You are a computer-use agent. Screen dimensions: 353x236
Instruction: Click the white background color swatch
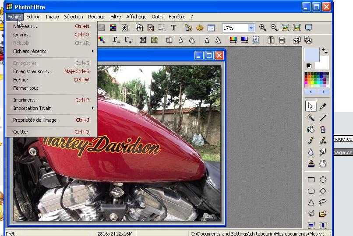tap(324, 65)
